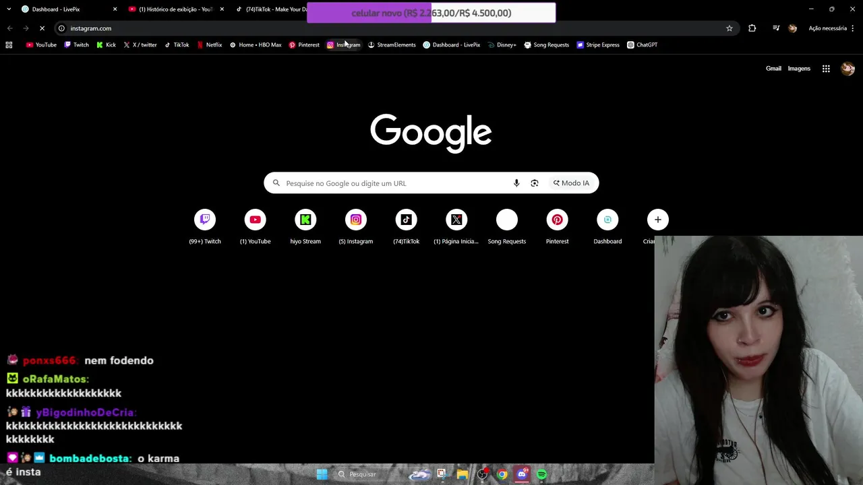Open the apps grid in bookmarks bar

[9, 45]
